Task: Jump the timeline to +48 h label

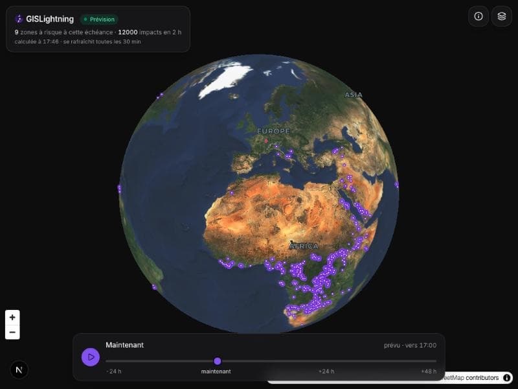Action: 429,371
